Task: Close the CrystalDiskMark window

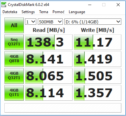Action: (x=118, y=5)
